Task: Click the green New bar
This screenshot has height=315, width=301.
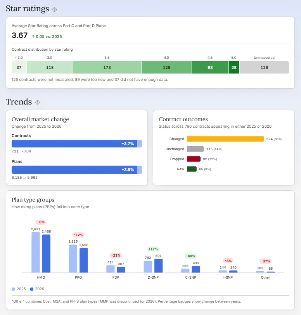Action: 192,169
